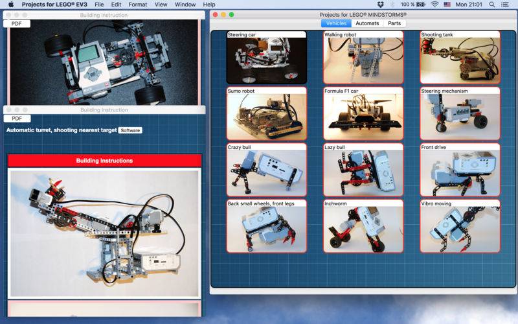Open the Window menu
Screen dimensions: 518x324
[x=185, y=5]
